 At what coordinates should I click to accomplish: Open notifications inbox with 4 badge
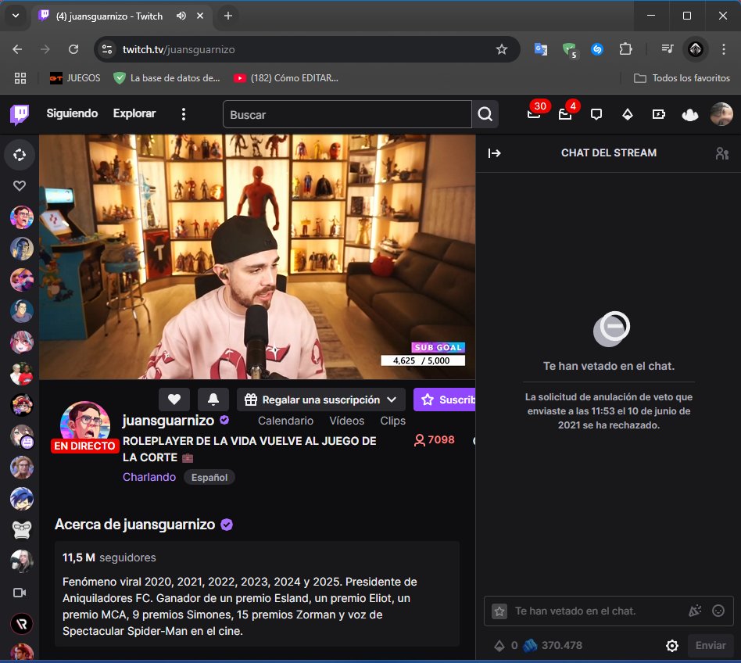[565, 114]
